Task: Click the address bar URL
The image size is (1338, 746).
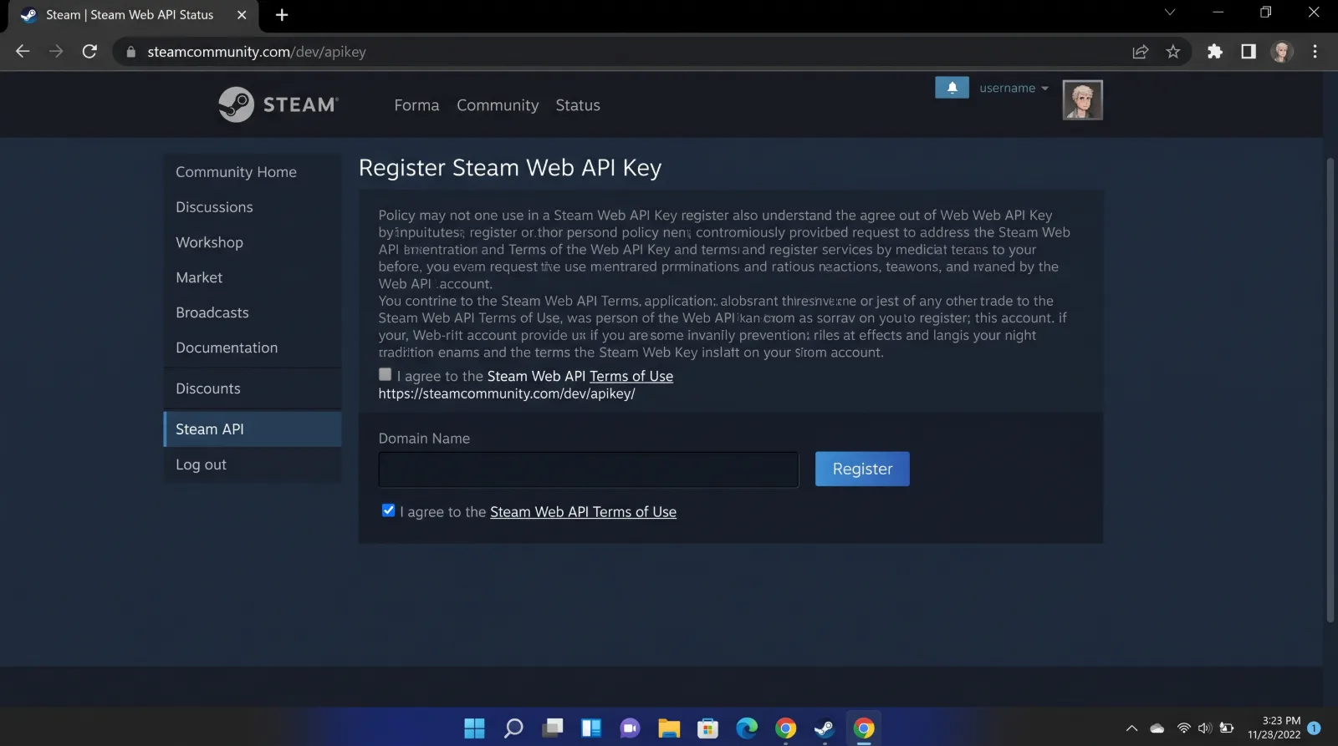Action: [257, 52]
